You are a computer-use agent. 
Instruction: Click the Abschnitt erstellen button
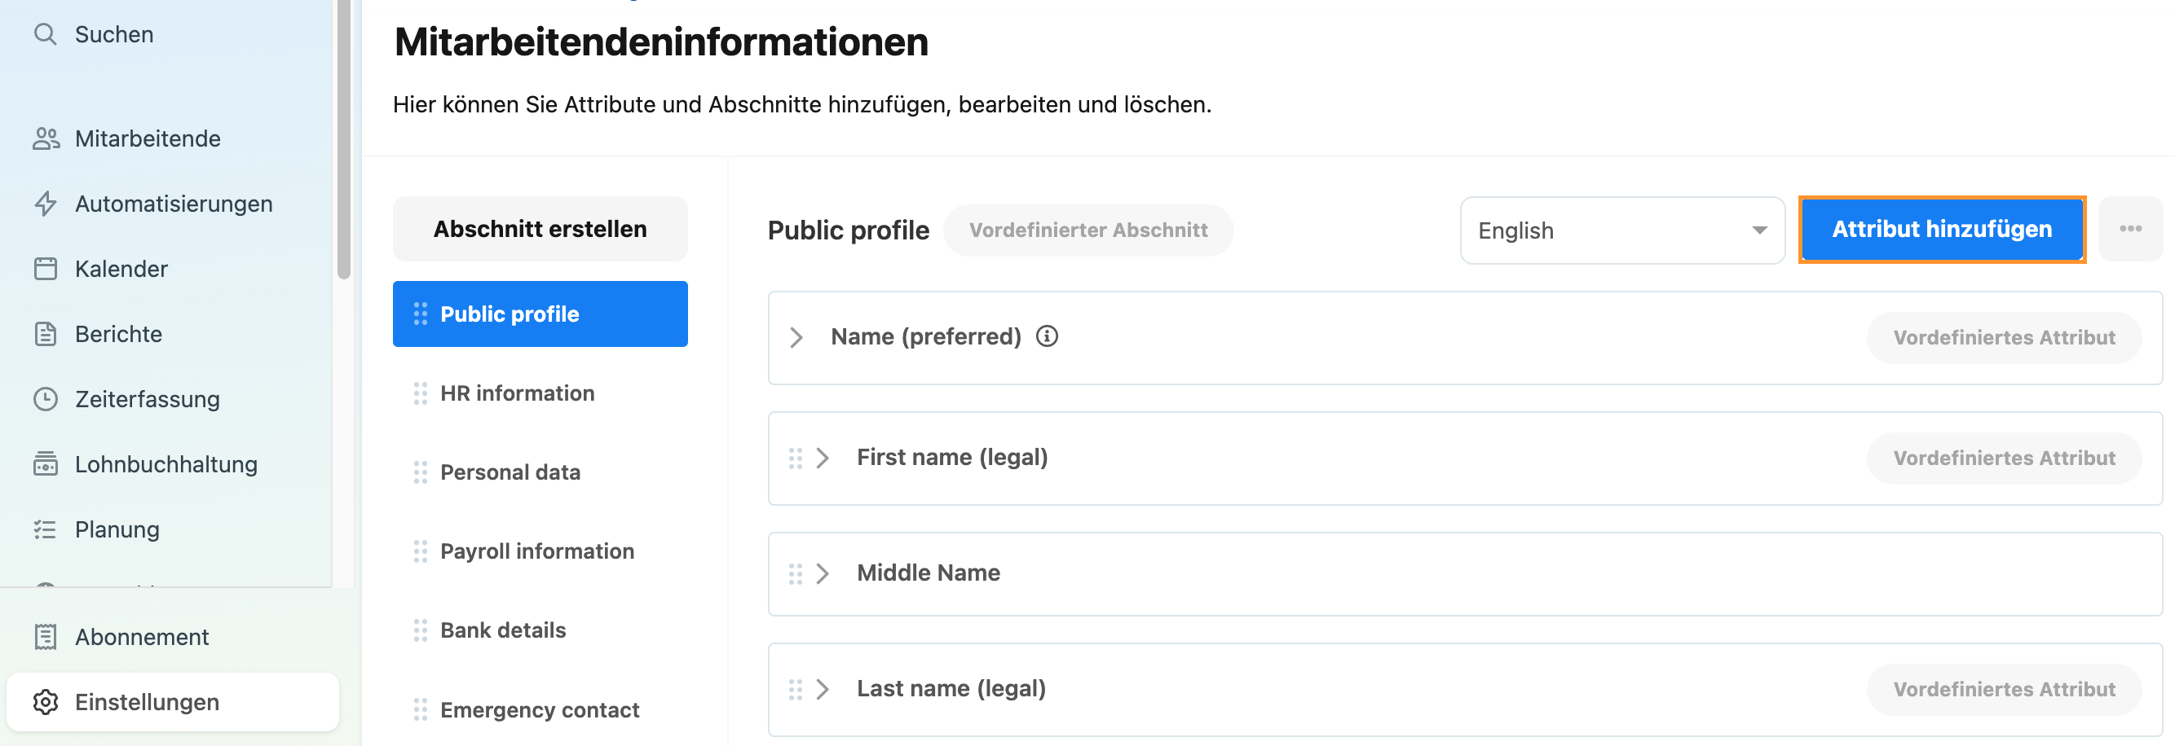[x=540, y=229]
